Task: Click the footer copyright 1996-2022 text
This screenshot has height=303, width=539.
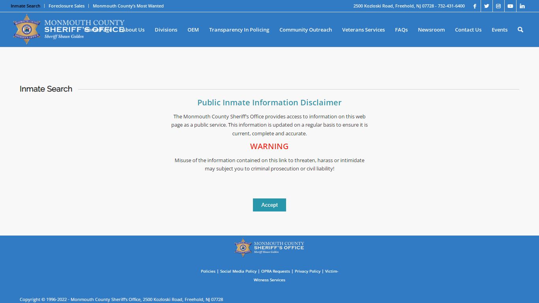Action: tap(121, 299)
